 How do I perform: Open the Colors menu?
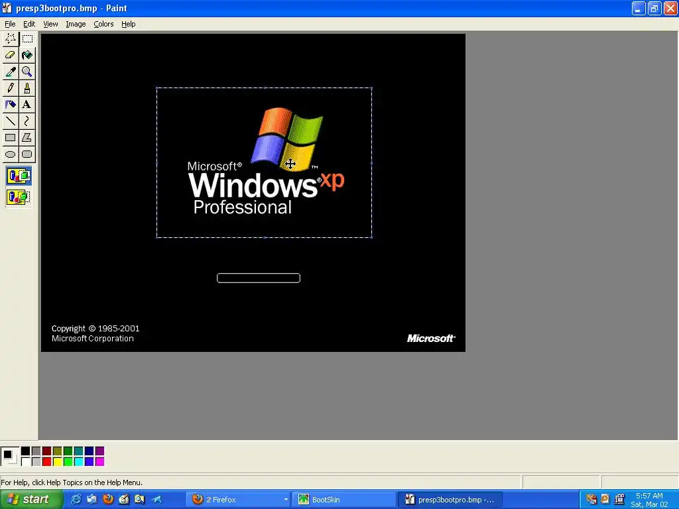coord(103,24)
